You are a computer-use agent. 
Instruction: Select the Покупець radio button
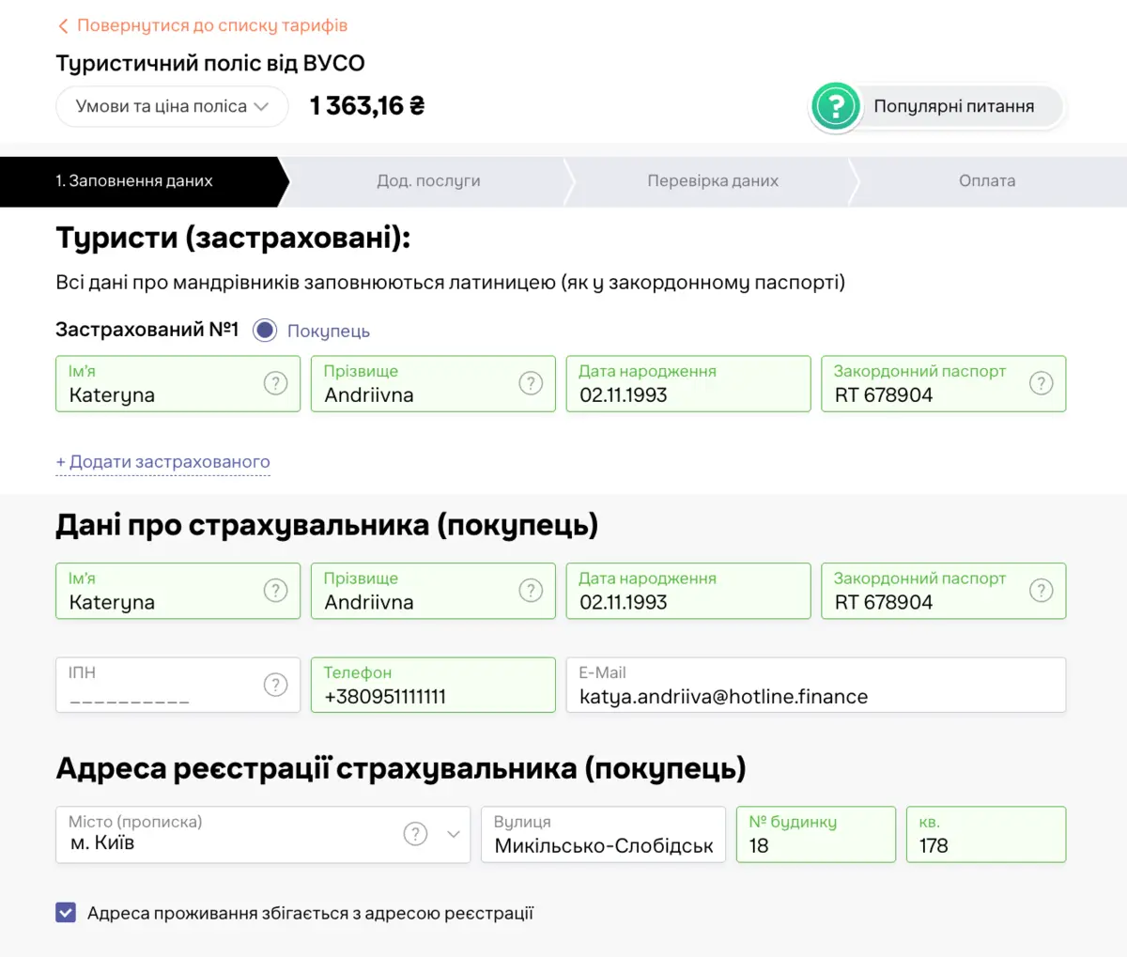click(265, 331)
